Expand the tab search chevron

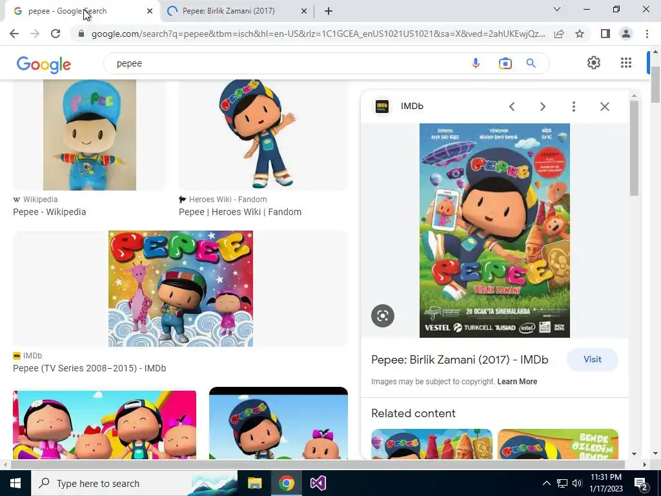click(x=557, y=9)
